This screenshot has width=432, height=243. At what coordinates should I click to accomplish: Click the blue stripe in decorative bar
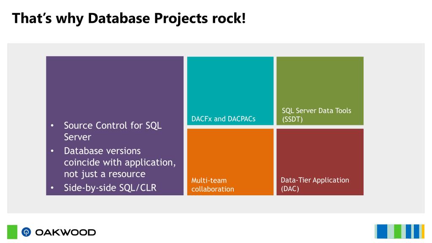pyautogui.click(x=382, y=232)
